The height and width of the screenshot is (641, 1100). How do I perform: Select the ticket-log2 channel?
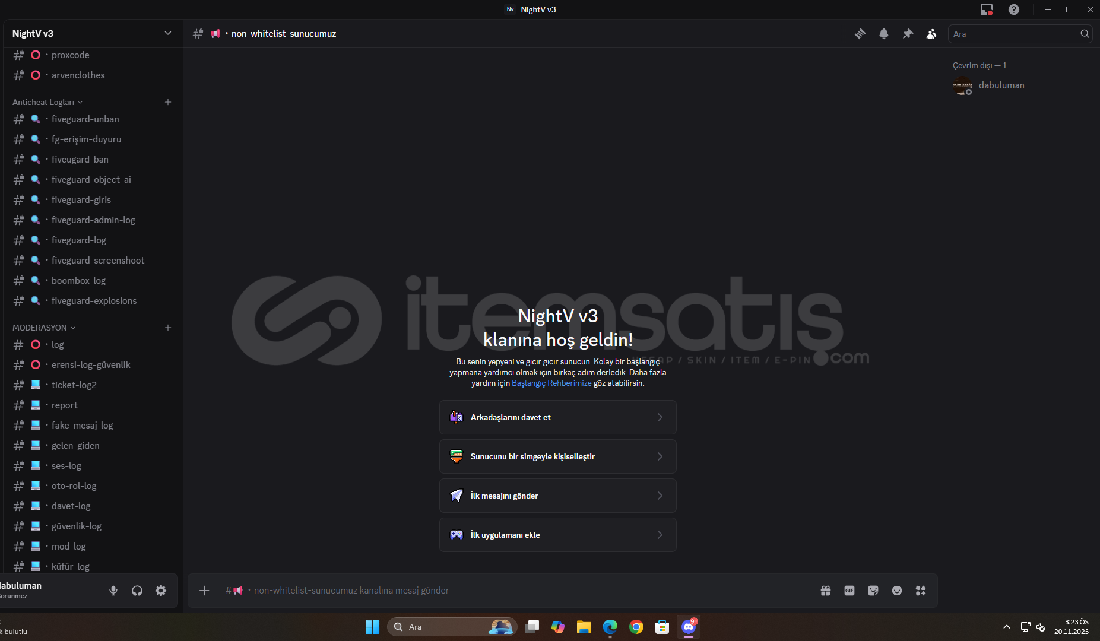pos(74,385)
